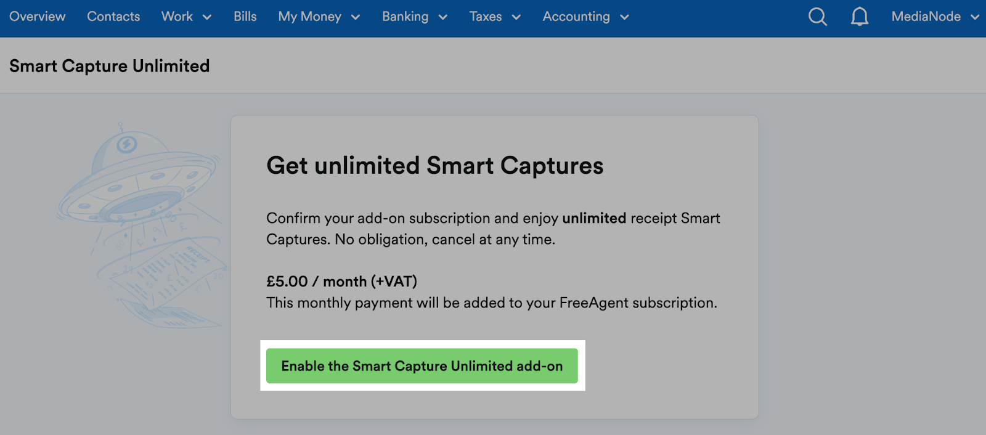Screen dimensions: 986x435
Task: Select the Confirm your add-on subscription paragraph
Action: pos(493,229)
